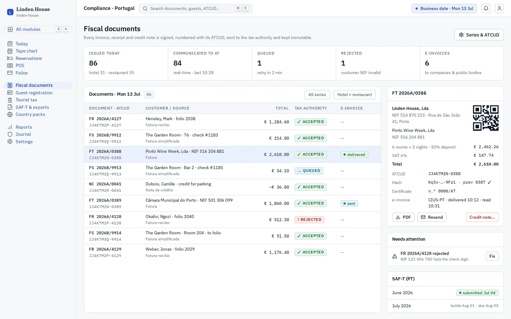The image size is (511, 319).
Task: Open the All modules switcher
Action: pyautogui.click(x=38, y=29)
